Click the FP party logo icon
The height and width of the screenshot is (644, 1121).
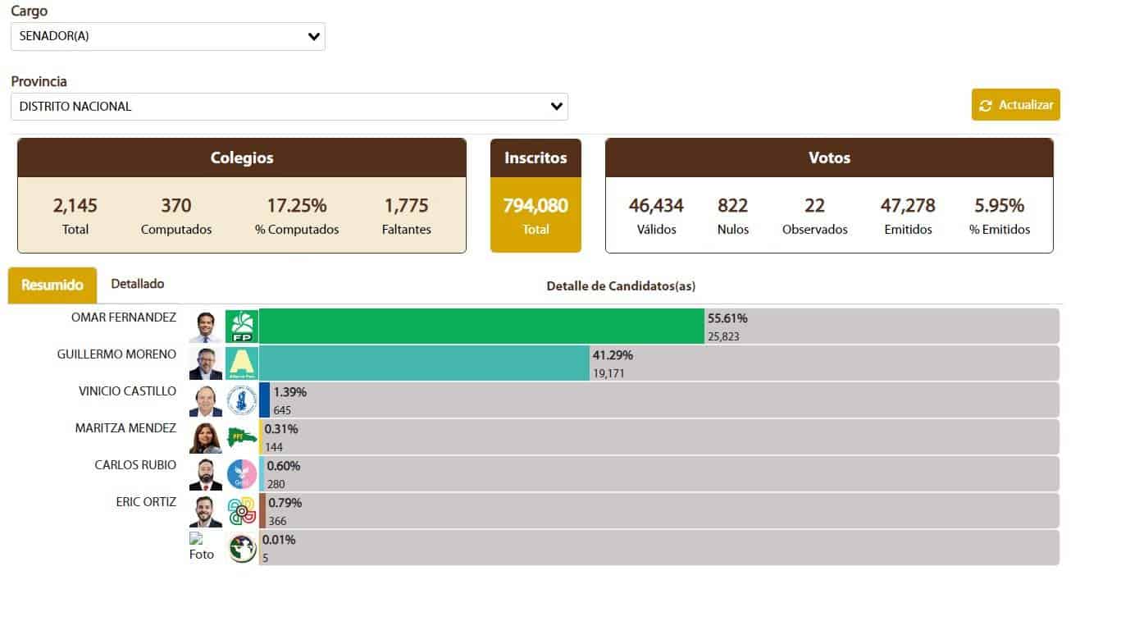(242, 327)
